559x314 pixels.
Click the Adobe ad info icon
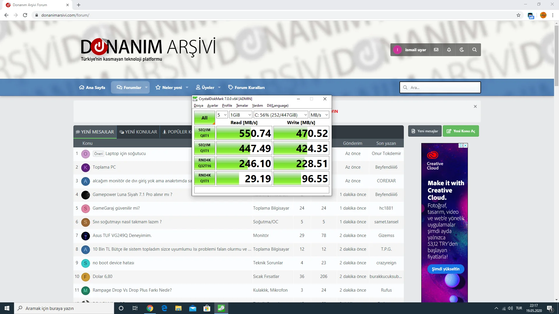point(461,145)
